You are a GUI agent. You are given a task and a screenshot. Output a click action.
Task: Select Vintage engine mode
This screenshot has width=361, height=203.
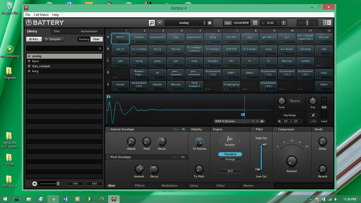click(x=230, y=159)
